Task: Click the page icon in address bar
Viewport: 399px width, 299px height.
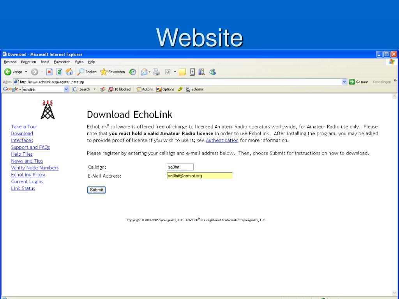Action: tap(16, 82)
